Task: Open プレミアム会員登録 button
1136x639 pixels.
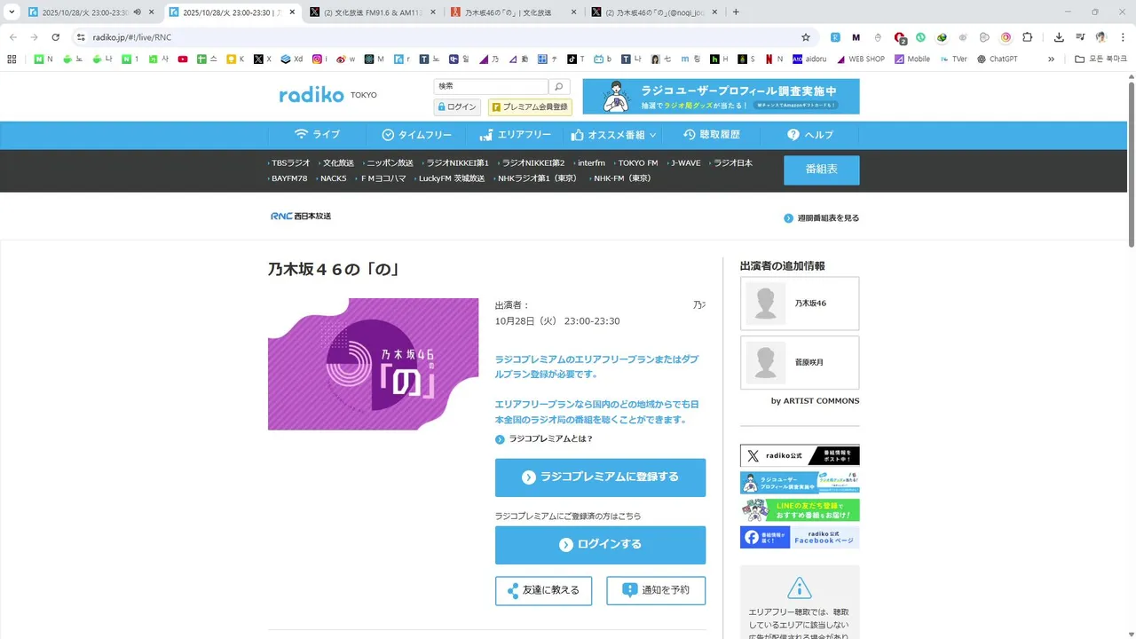Action: tap(530, 106)
